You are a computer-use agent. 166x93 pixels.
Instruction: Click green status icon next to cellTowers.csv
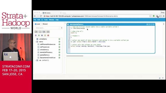pyautogui.click(x=59, y=47)
